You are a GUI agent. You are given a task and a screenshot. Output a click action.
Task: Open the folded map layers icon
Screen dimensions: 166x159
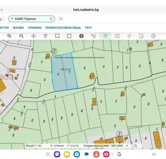point(117,36)
